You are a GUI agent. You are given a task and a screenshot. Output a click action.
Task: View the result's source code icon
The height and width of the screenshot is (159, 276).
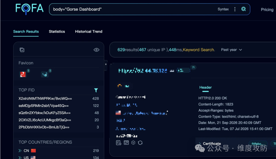(x=126, y=143)
